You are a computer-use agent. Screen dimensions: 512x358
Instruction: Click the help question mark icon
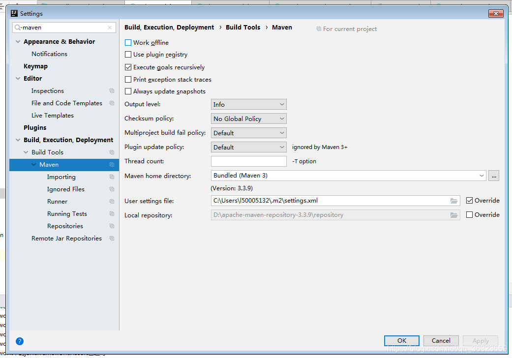(20, 341)
